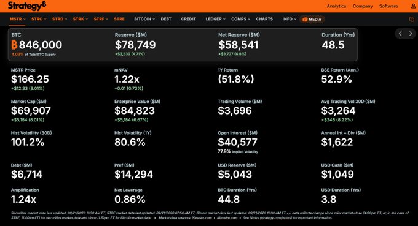Click the USD Cash $1,049
Screen dimensions: 418x226
(337, 174)
